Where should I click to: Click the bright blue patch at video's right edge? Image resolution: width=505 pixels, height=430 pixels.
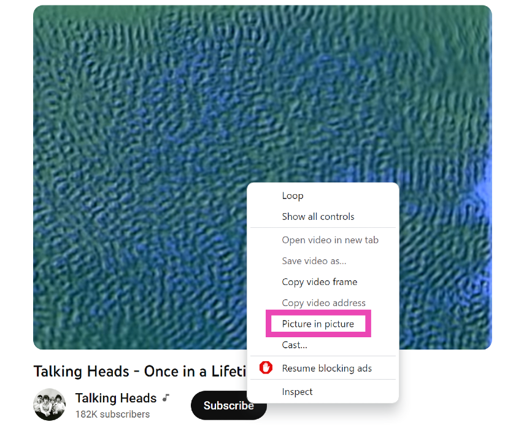(483, 197)
